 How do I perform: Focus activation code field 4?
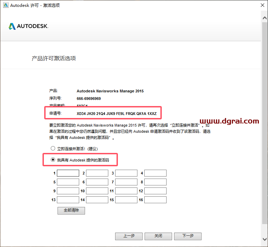[x=155, y=173]
